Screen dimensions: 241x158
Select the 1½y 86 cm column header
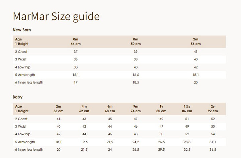(187, 109)
